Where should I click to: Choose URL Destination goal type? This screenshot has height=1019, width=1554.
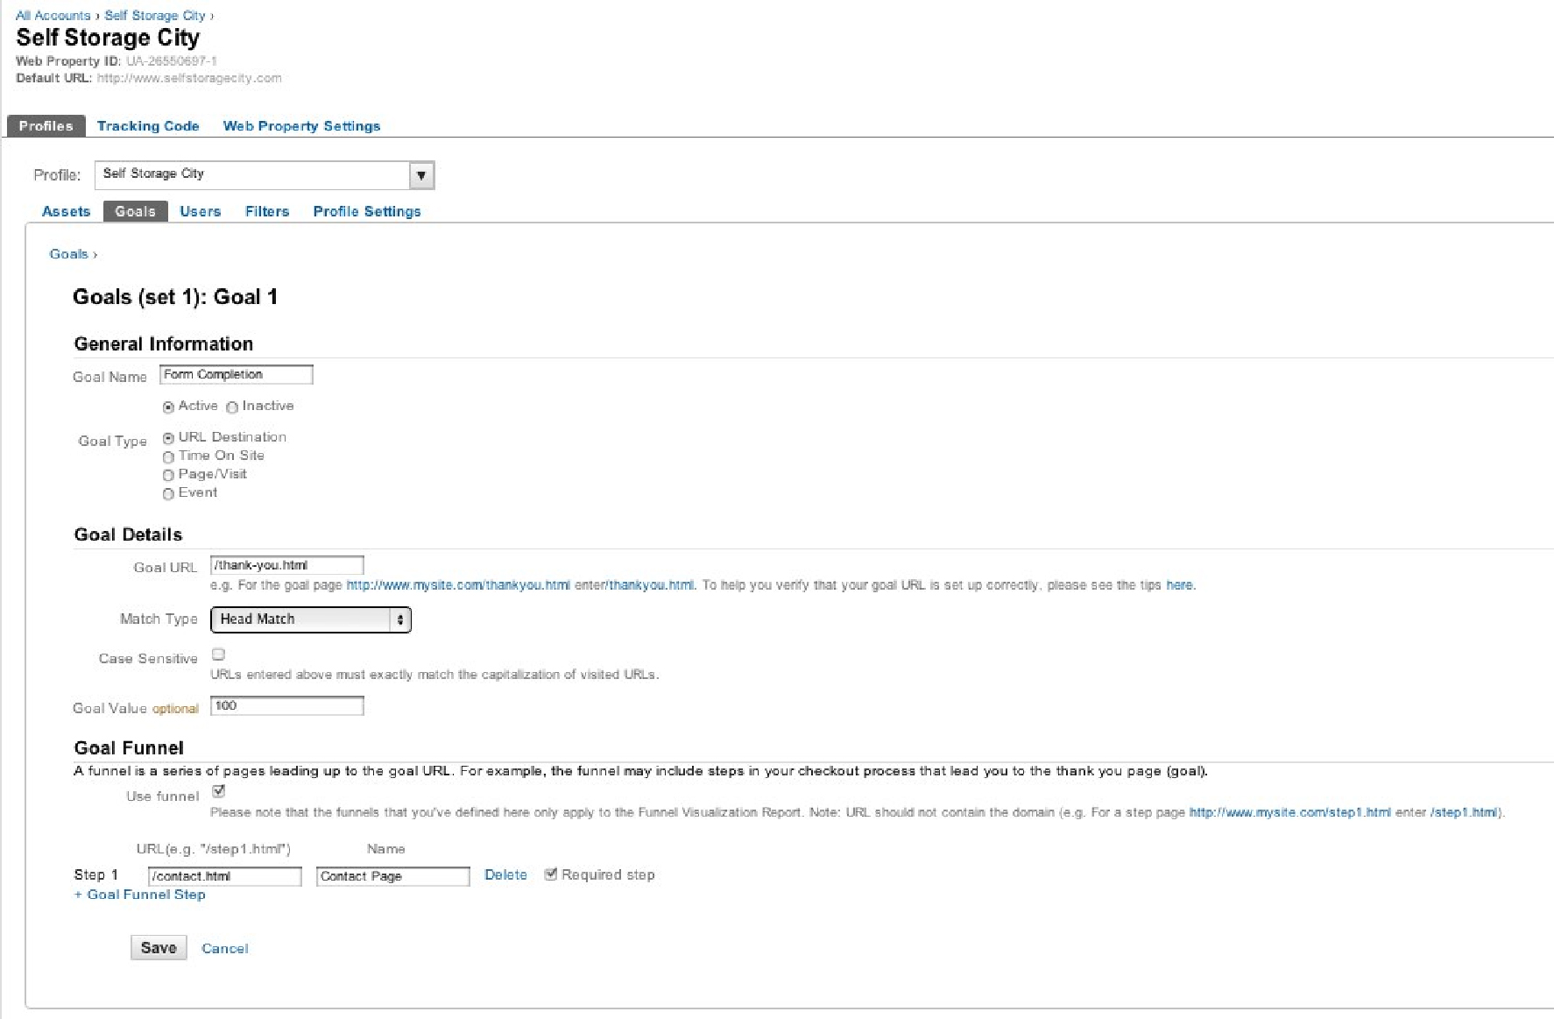point(168,438)
